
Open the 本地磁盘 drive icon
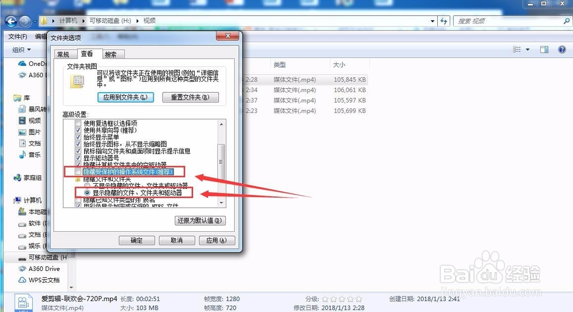pyautogui.click(x=22, y=211)
